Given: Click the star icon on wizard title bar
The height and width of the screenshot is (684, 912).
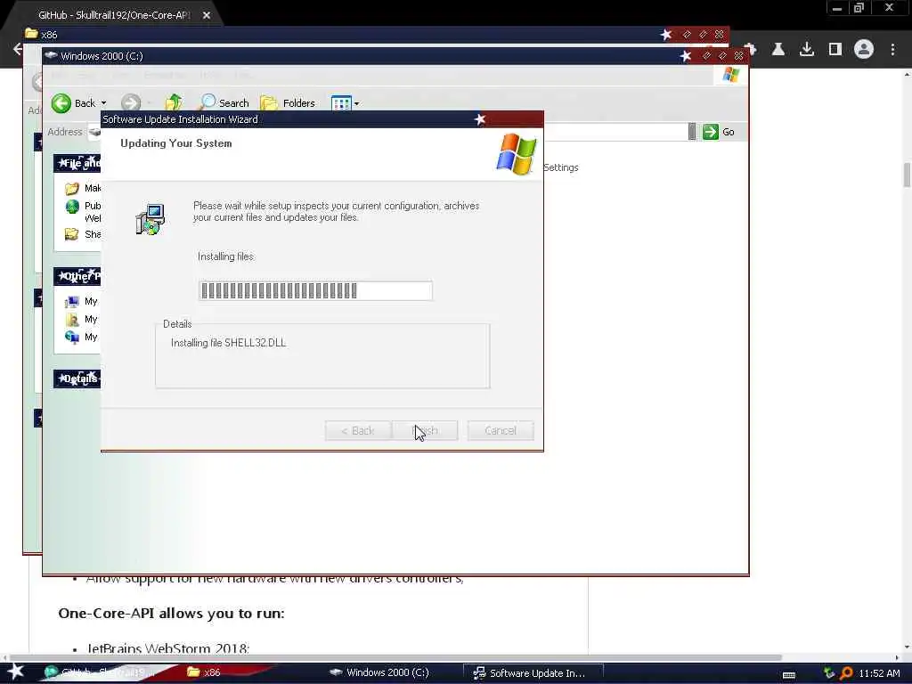Looking at the screenshot, I should click(x=480, y=119).
